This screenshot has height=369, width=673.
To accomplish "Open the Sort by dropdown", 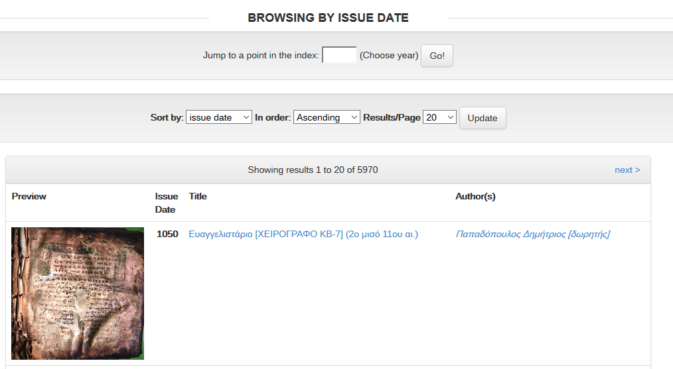I will click(218, 117).
